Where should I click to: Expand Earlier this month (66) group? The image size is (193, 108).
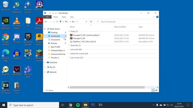pos(69,53)
